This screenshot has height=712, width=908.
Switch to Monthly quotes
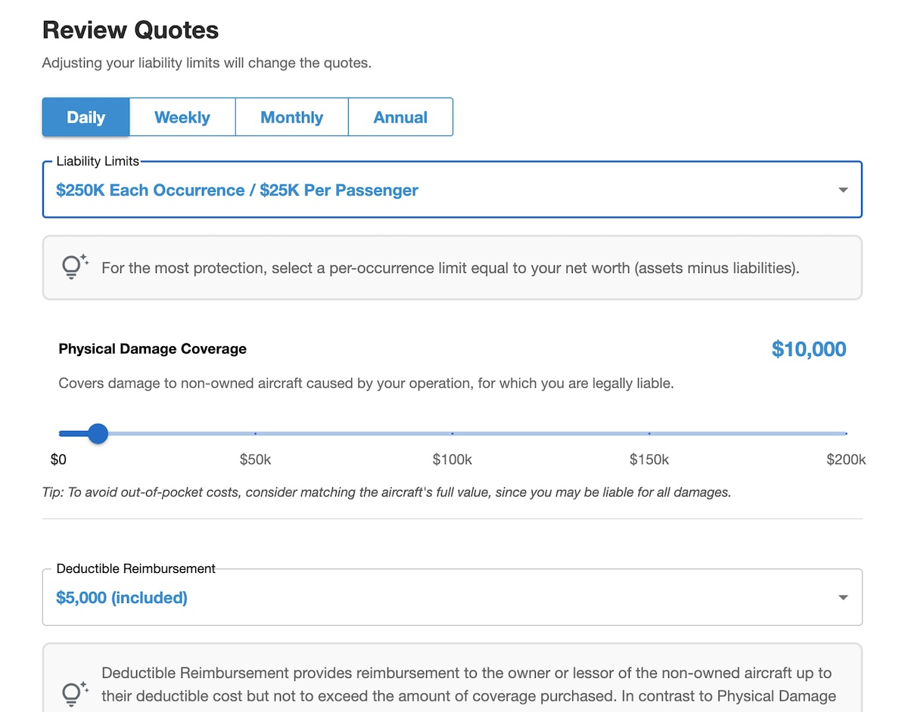point(291,117)
